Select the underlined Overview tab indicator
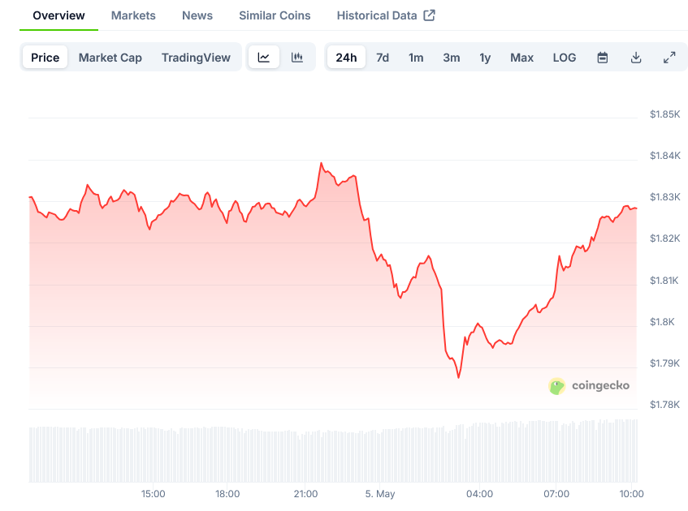This screenshot has width=688, height=511. [x=58, y=30]
